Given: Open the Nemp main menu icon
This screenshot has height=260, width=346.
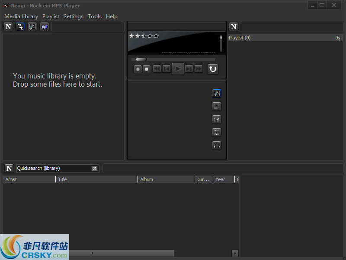Looking at the screenshot, I should [x=8, y=26].
